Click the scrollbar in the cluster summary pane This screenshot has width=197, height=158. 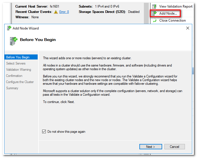coord(146,13)
